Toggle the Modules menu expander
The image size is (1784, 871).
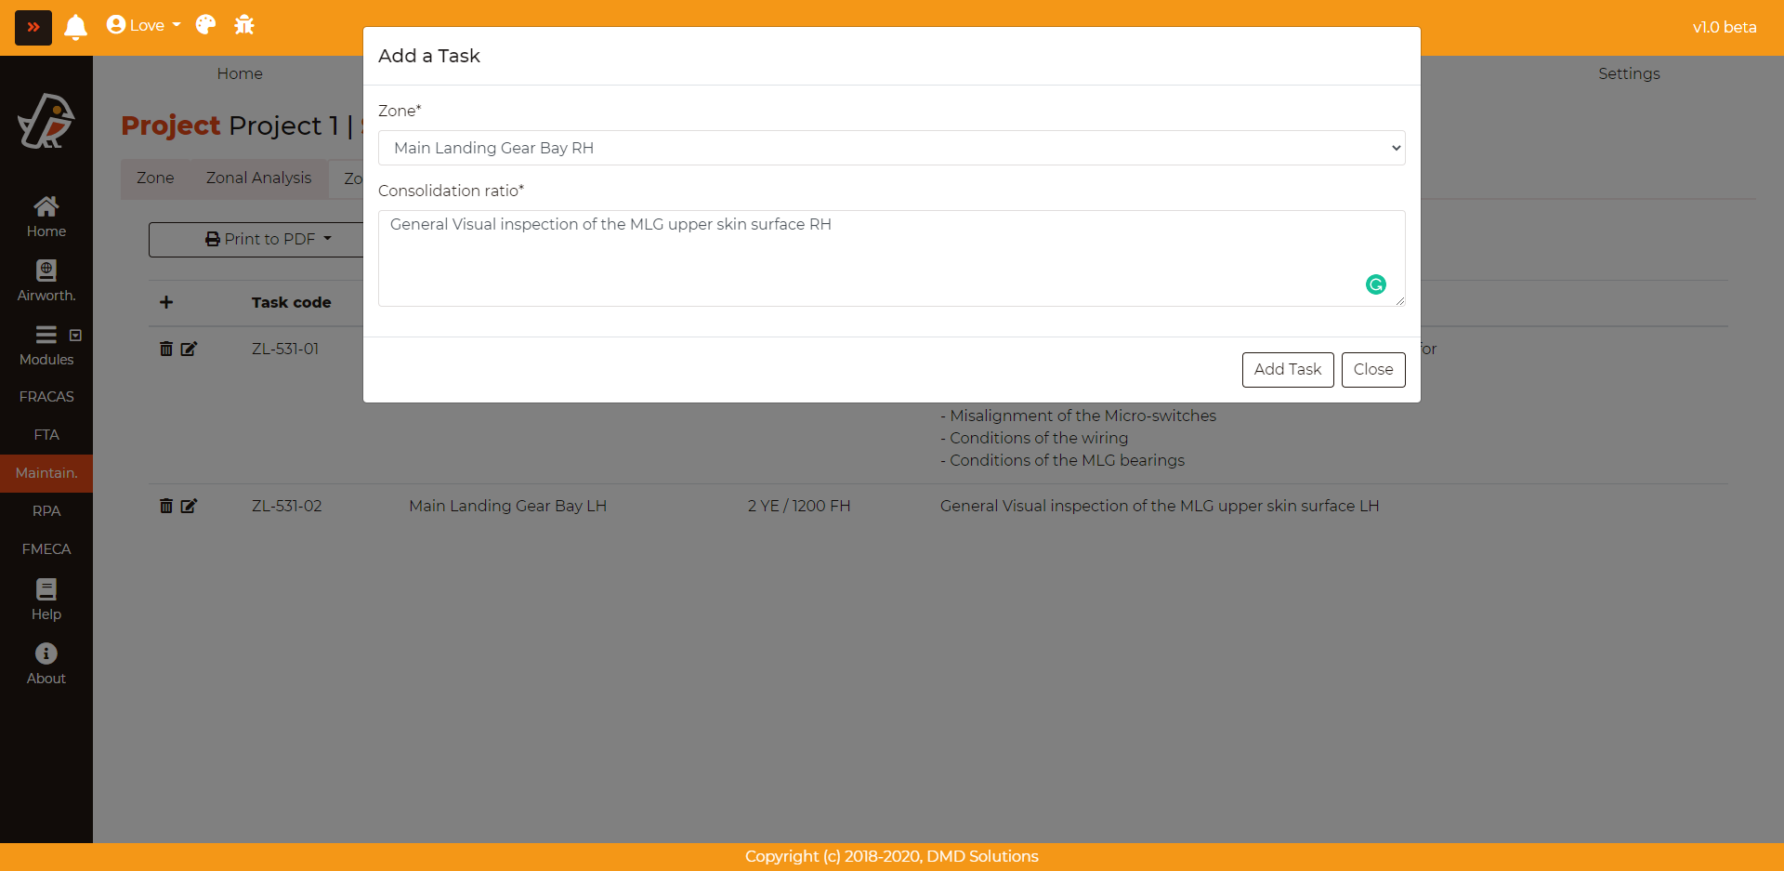pyautogui.click(x=75, y=335)
